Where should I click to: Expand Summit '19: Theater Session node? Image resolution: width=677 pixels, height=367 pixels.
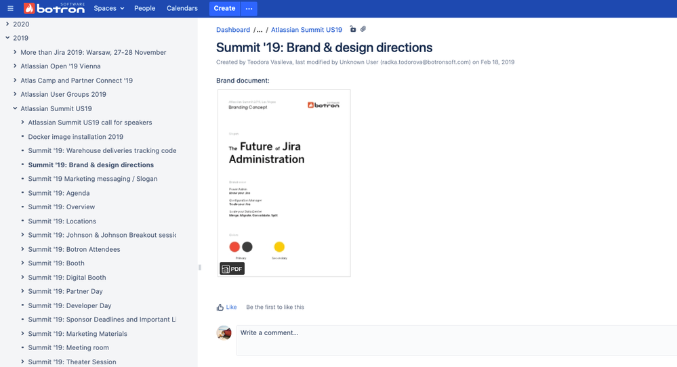pos(22,362)
